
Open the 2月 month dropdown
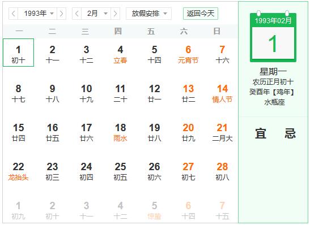(x=96, y=14)
